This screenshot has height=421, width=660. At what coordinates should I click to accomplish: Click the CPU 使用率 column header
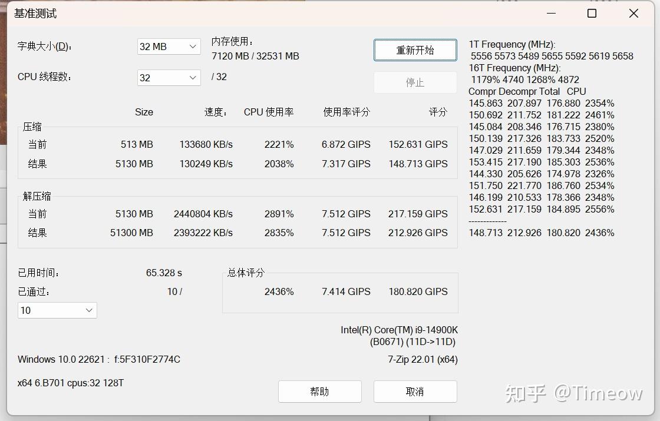tap(269, 112)
